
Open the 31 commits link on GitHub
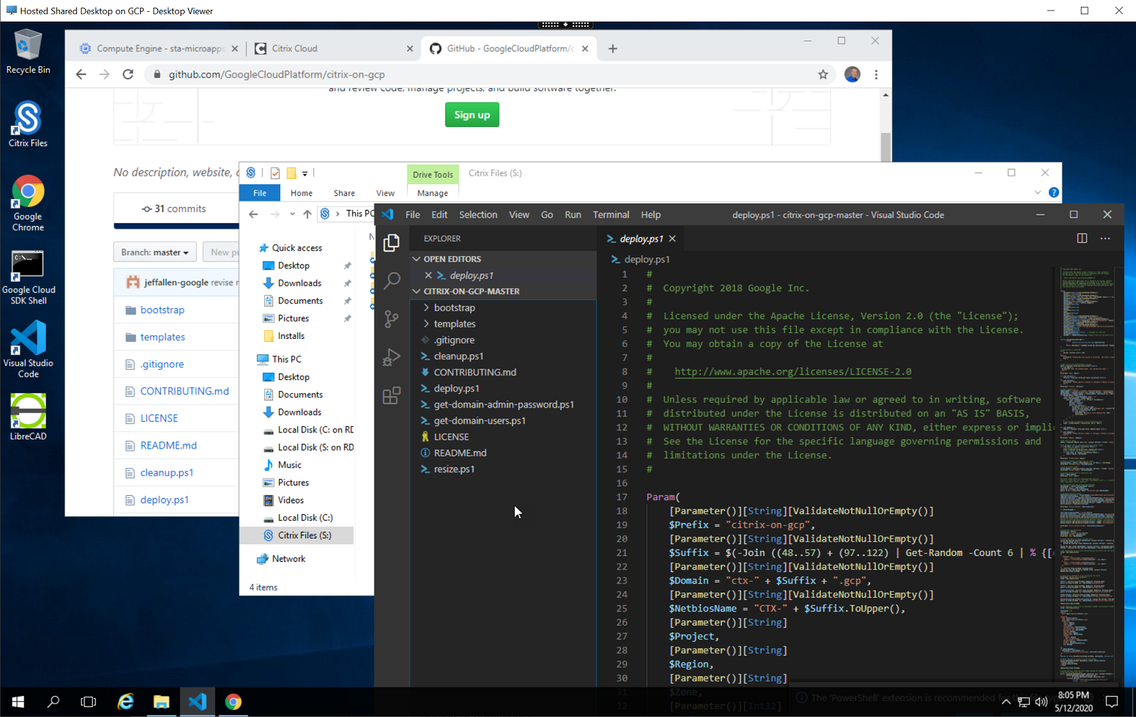click(x=174, y=209)
